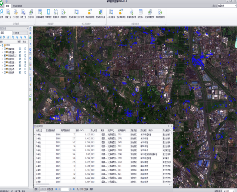The height and width of the screenshot is (192, 237).
Task: Toggle 标注 checkbox for 林草湿本 layer
Action: [25, 62]
